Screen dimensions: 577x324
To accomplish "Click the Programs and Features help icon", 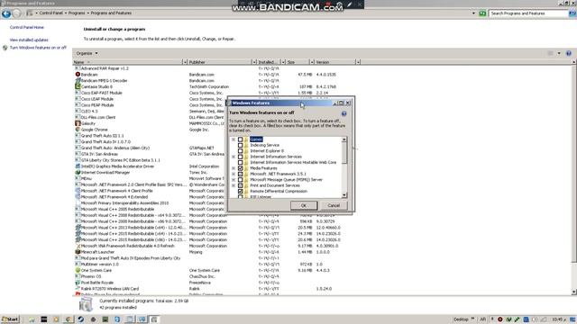I will tap(569, 53).
